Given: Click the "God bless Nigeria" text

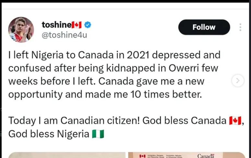Looking at the screenshot, I should [x=49, y=134].
